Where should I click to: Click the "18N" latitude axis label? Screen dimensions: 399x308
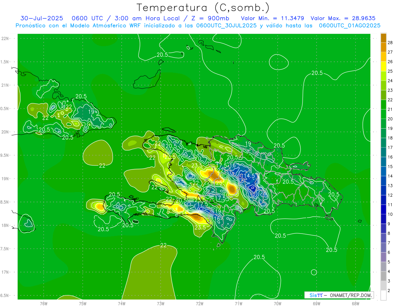6,225
